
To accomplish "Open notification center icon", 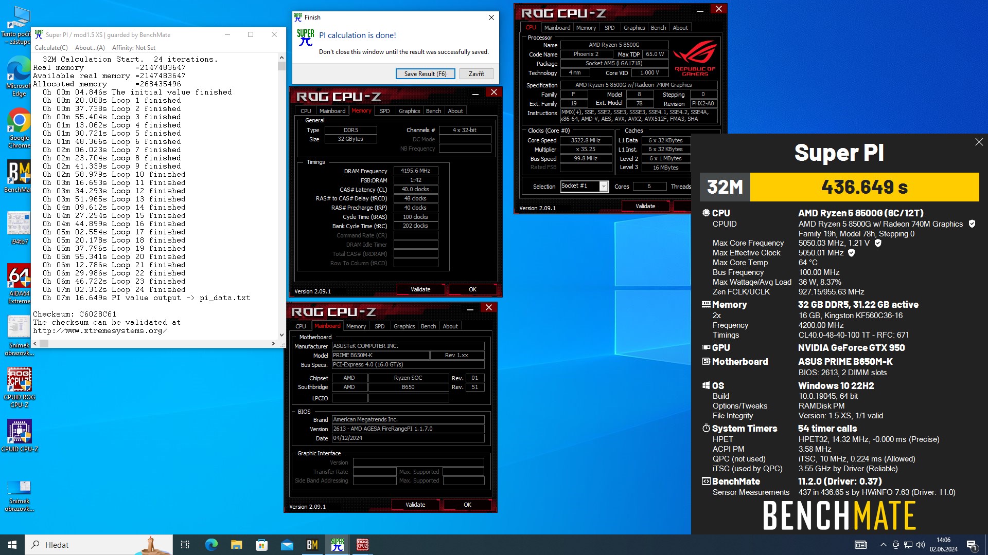I will [x=972, y=545].
